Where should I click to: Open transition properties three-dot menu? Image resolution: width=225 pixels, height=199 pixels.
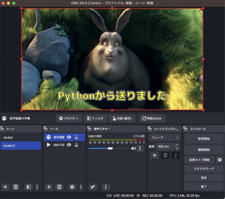point(176,155)
